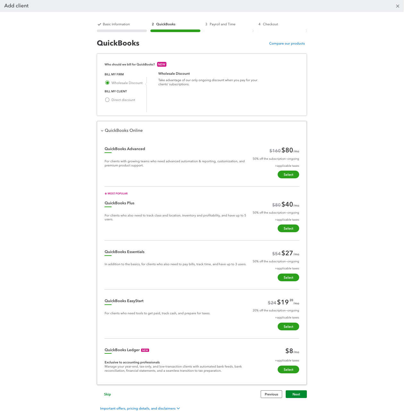This screenshot has height=415, width=404.
Task: Click the star icon beside MOST POPULAR
Action: [105, 193]
